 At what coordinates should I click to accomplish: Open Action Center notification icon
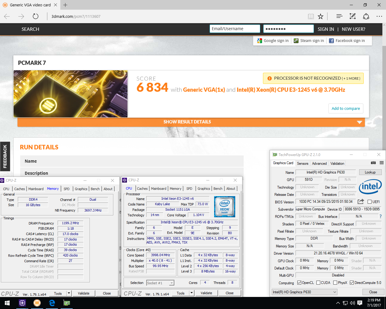(360, 303)
